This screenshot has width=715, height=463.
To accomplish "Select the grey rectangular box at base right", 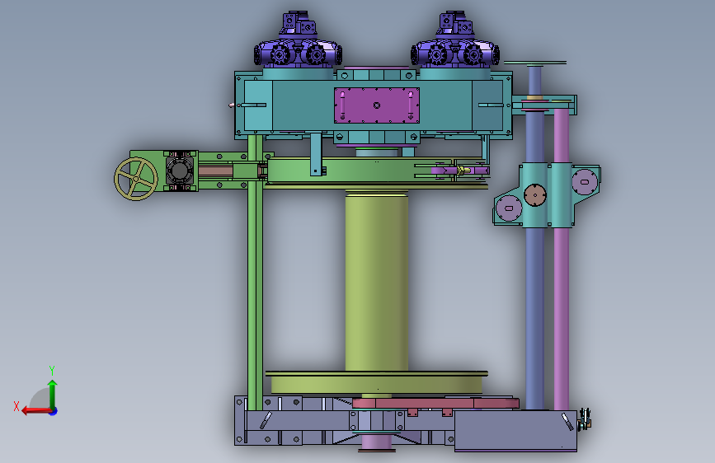I will tap(515, 430).
